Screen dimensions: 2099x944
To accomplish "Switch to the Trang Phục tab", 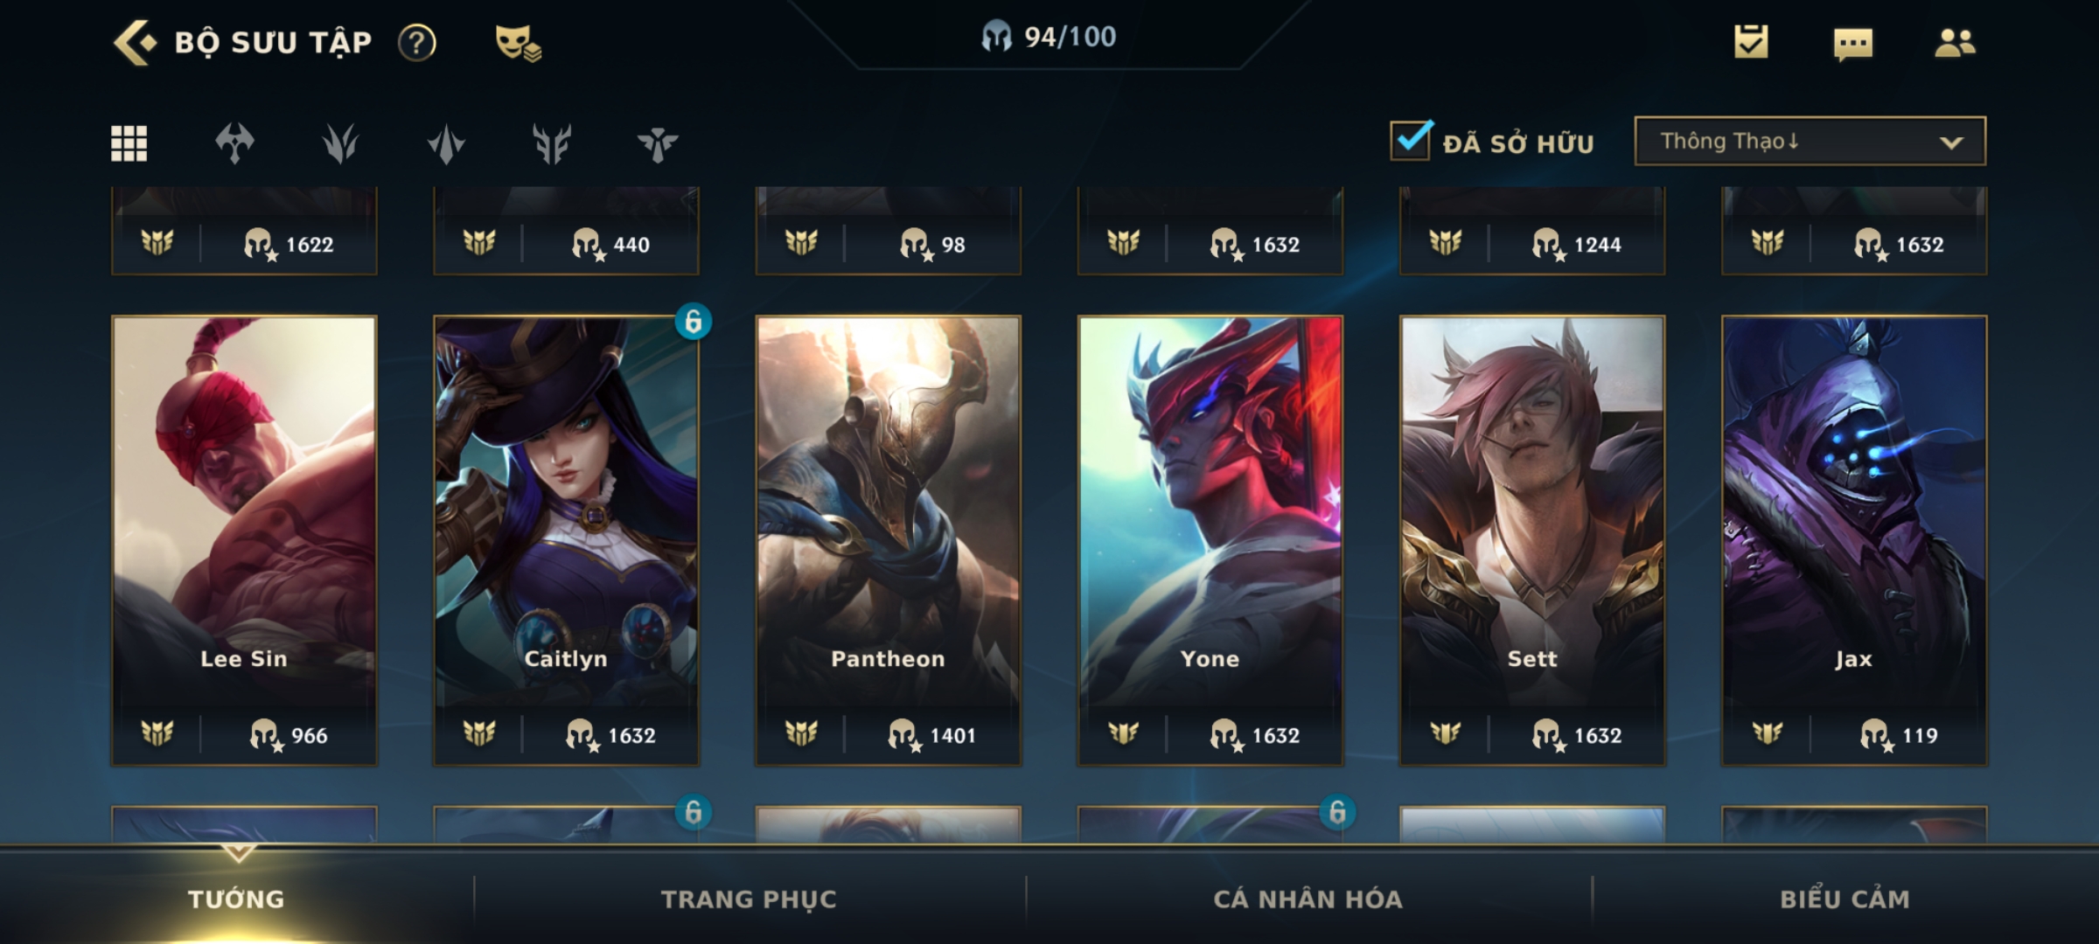I will [749, 899].
